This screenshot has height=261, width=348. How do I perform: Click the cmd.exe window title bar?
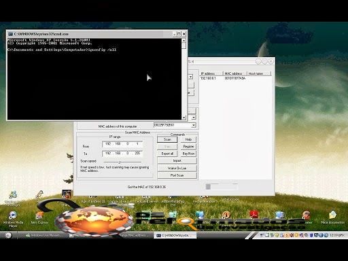point(90,34)
